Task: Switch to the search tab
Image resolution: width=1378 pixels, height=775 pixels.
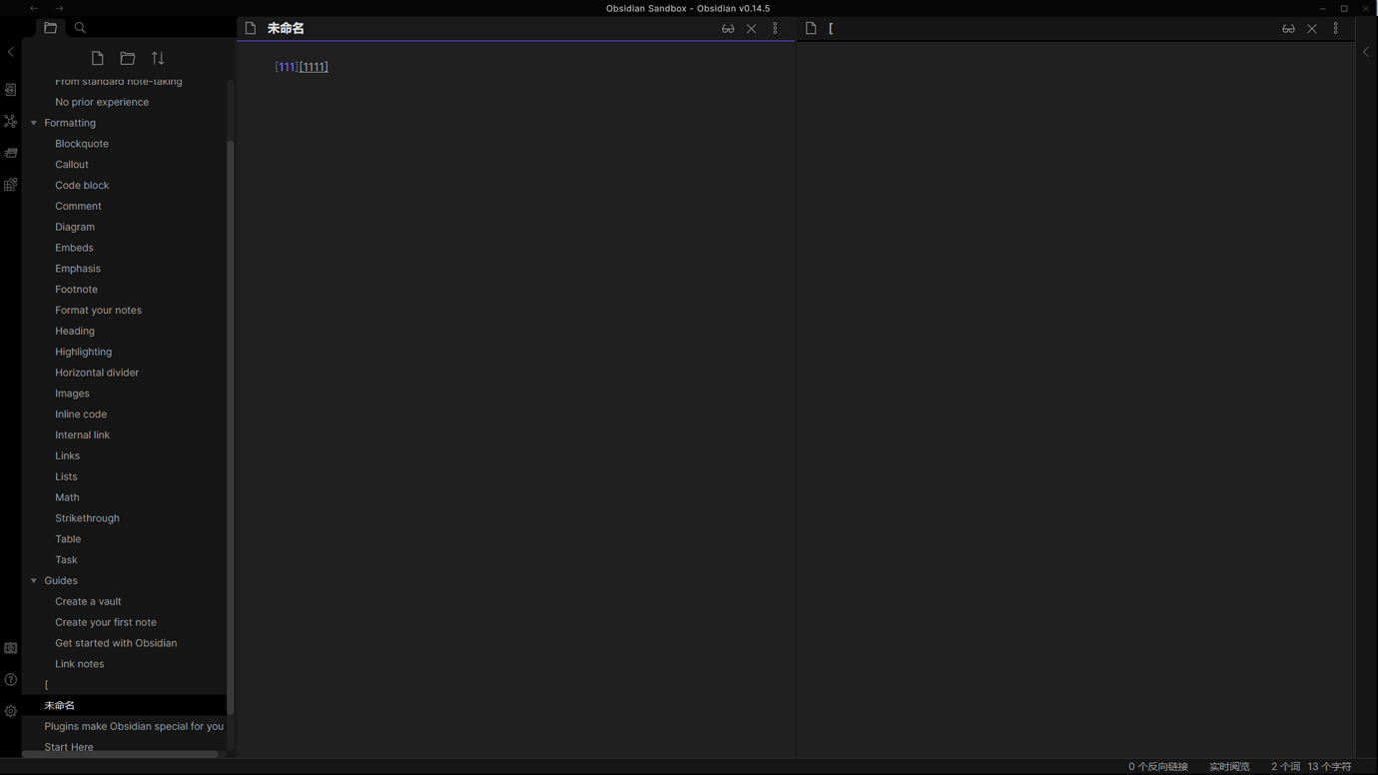Action: coord(80,28)
